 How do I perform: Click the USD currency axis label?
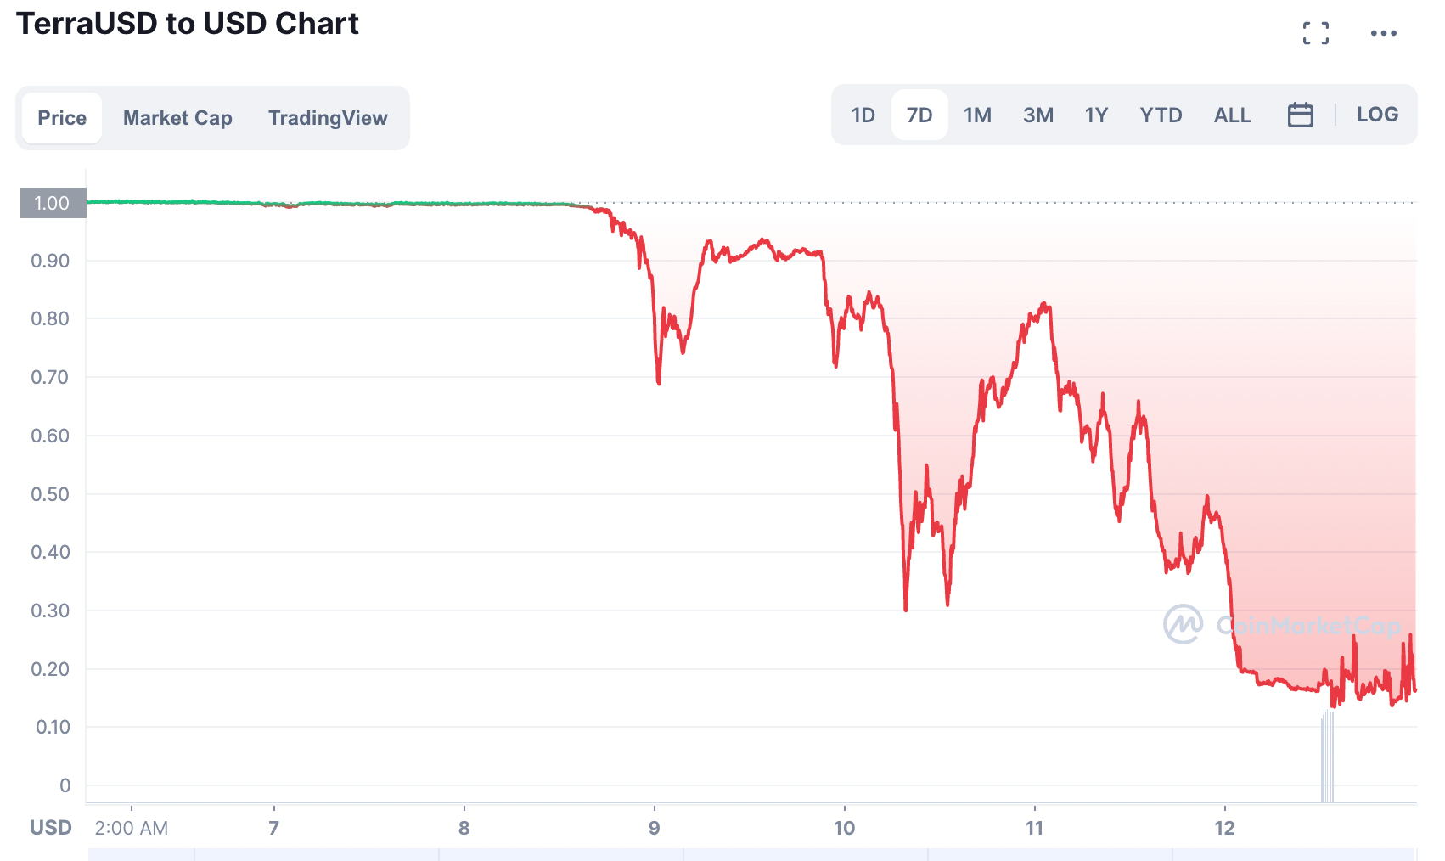pos(50,828)
